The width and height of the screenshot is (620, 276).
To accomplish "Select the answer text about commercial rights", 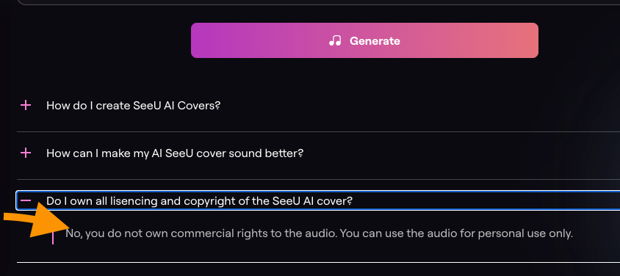I will pyautogui.click(x=319, y=233).
